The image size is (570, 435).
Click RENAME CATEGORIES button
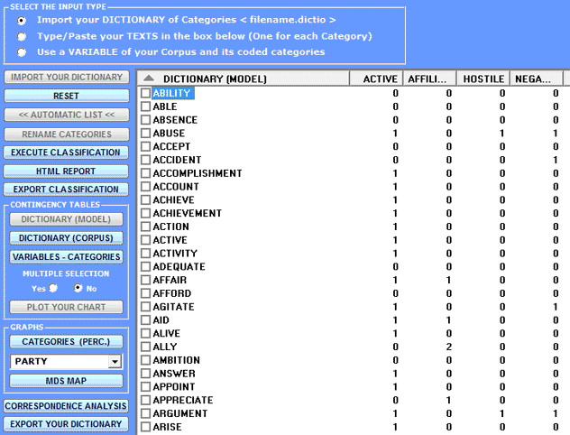[67, 134]
